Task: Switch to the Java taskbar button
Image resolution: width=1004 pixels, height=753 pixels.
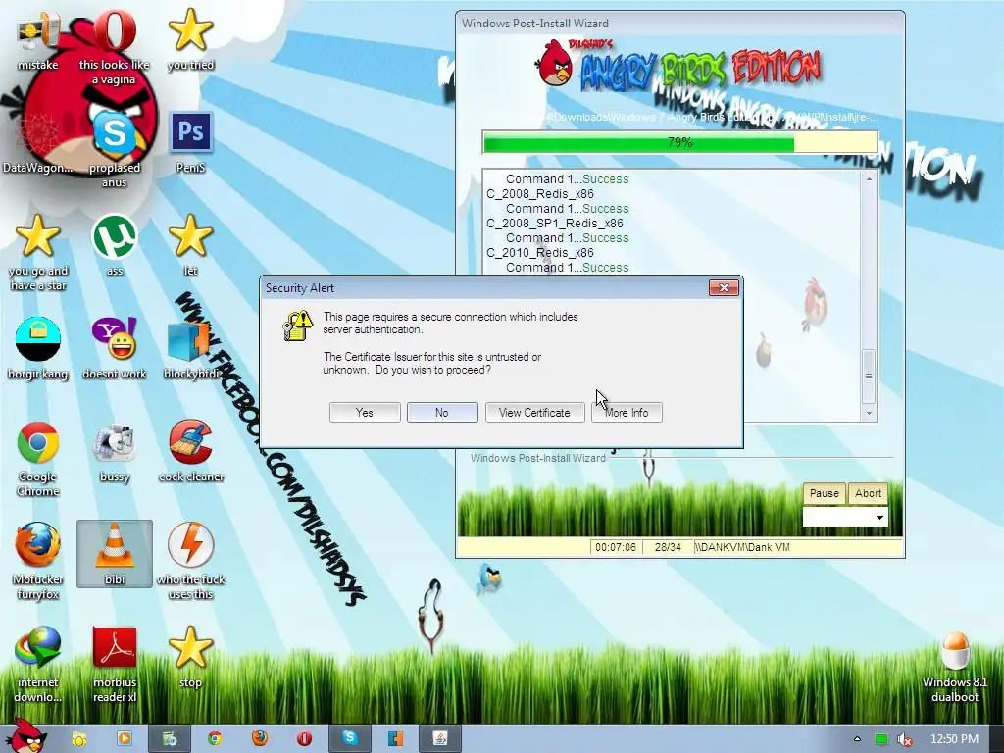Action: tap(440, 739)
